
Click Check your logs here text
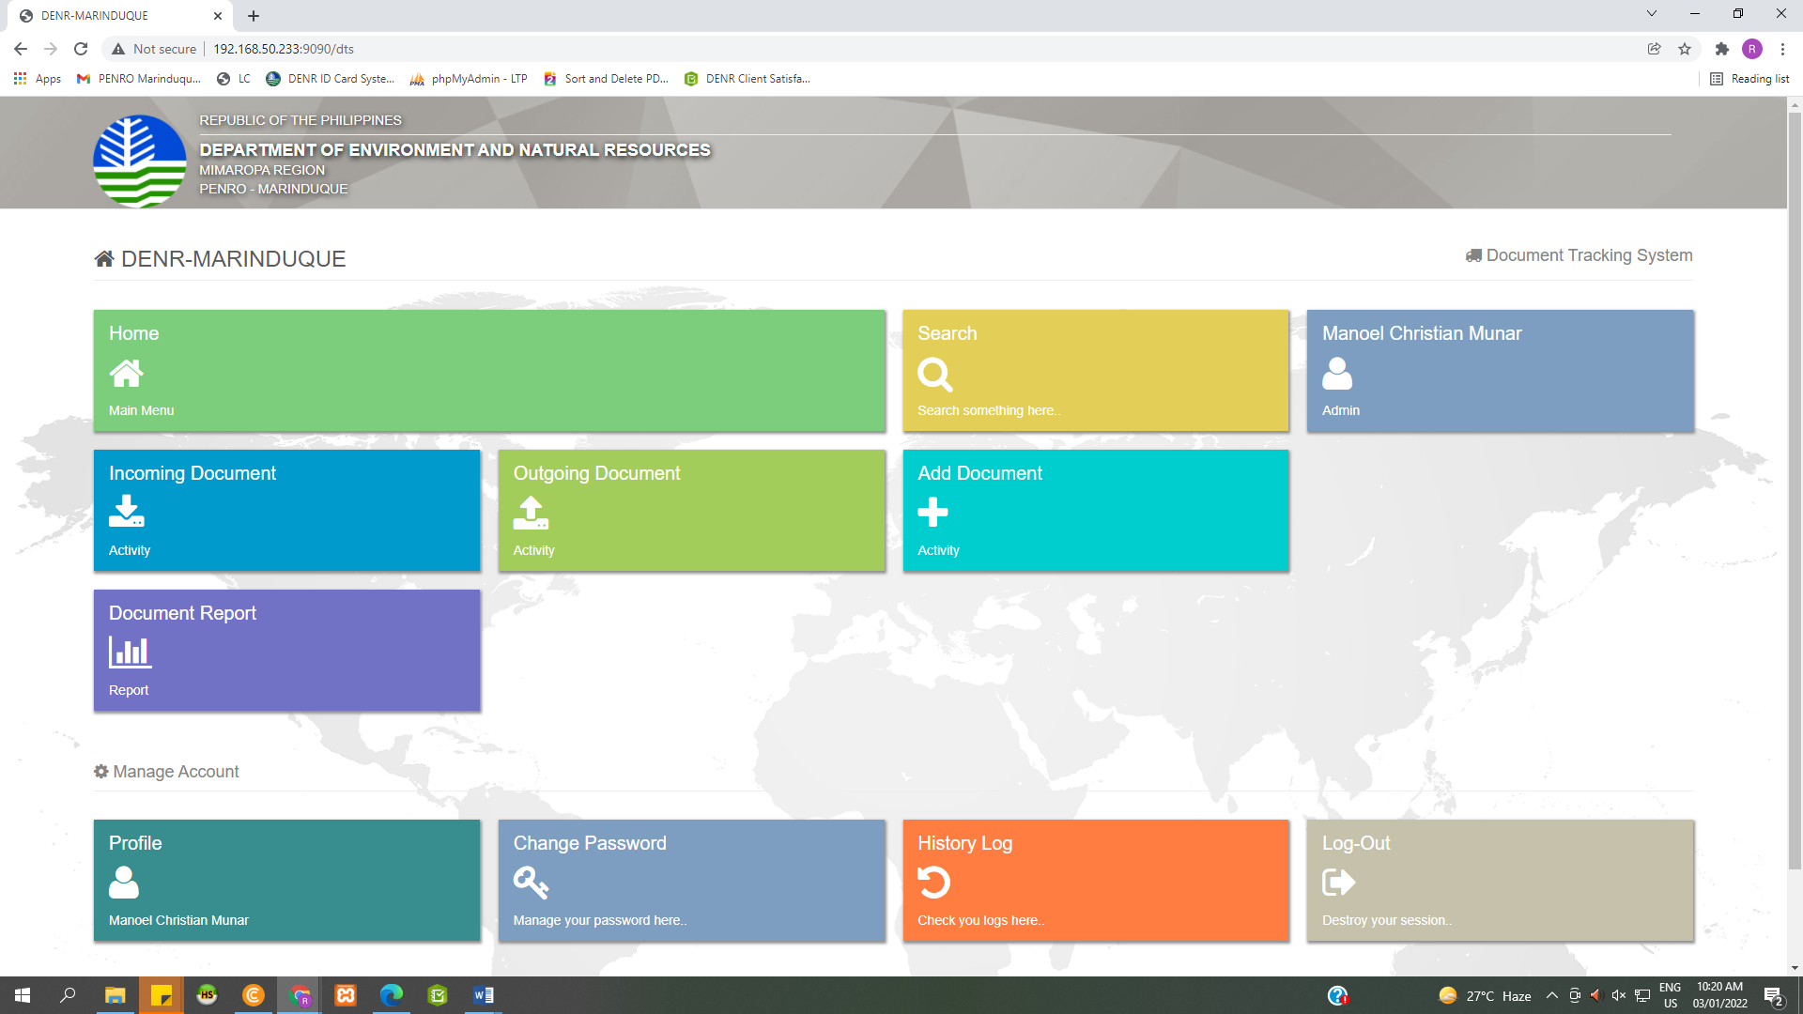[x=980, y=920]
